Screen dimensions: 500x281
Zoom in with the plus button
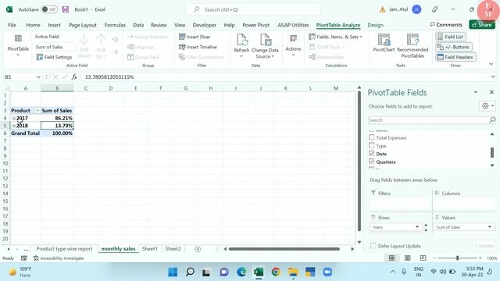click(480, 258)
